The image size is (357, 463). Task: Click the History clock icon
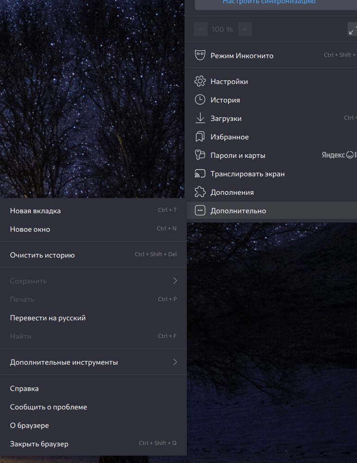coord(200,100)
